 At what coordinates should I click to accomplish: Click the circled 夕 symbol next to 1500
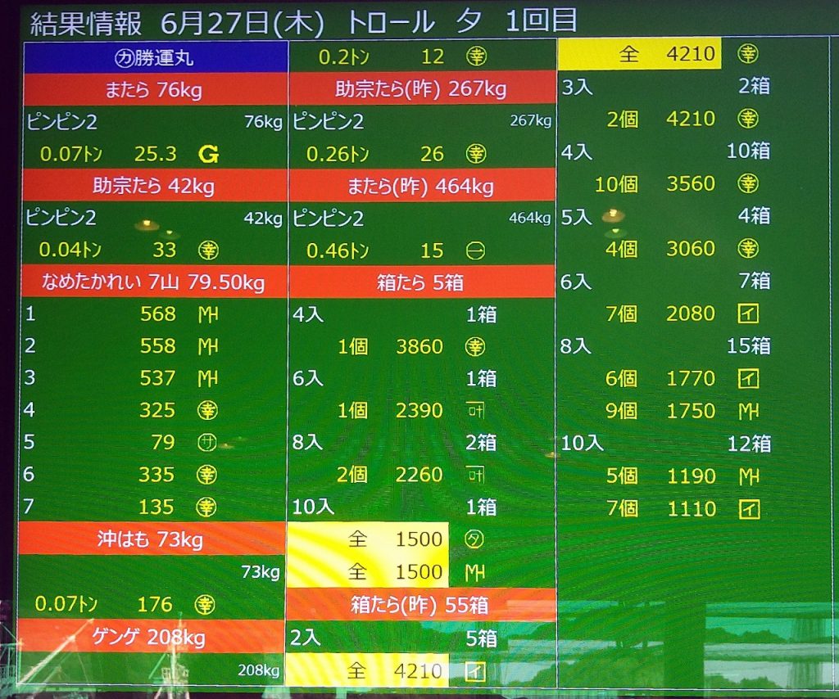point(475,539)
